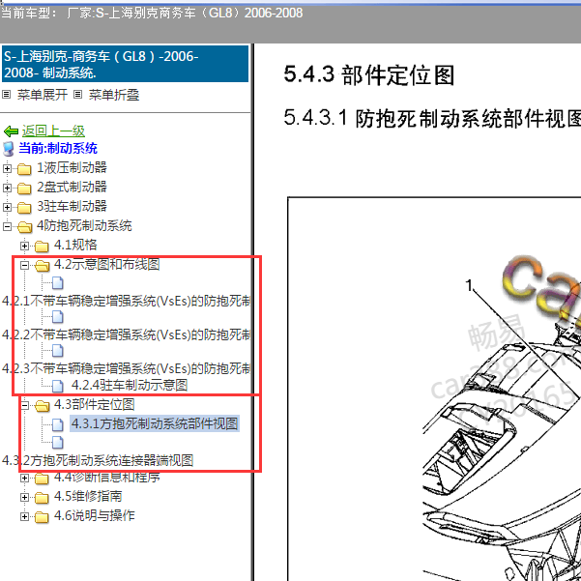Expand the 4.6说明与操作 node
Viewport: 581px width, 581px height.
(26, 516)
